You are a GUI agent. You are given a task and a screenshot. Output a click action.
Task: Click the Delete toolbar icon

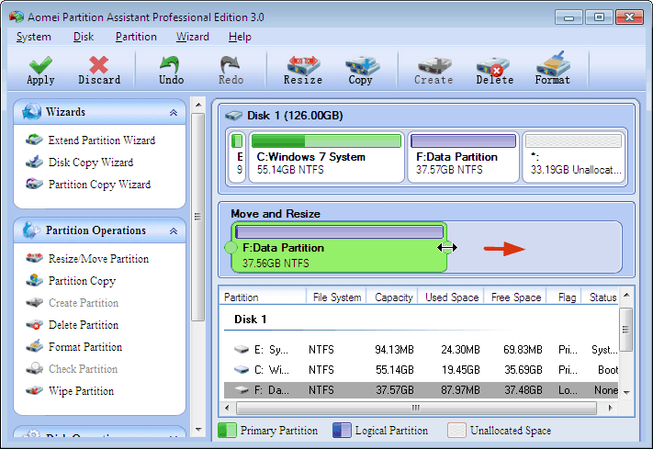494,66
